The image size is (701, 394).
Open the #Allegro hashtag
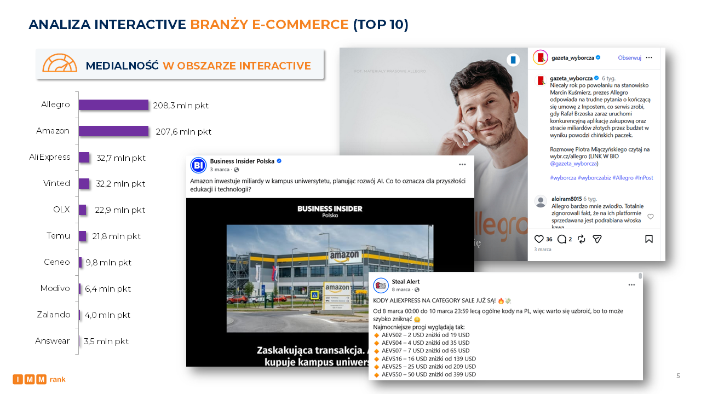click(623, 178)
